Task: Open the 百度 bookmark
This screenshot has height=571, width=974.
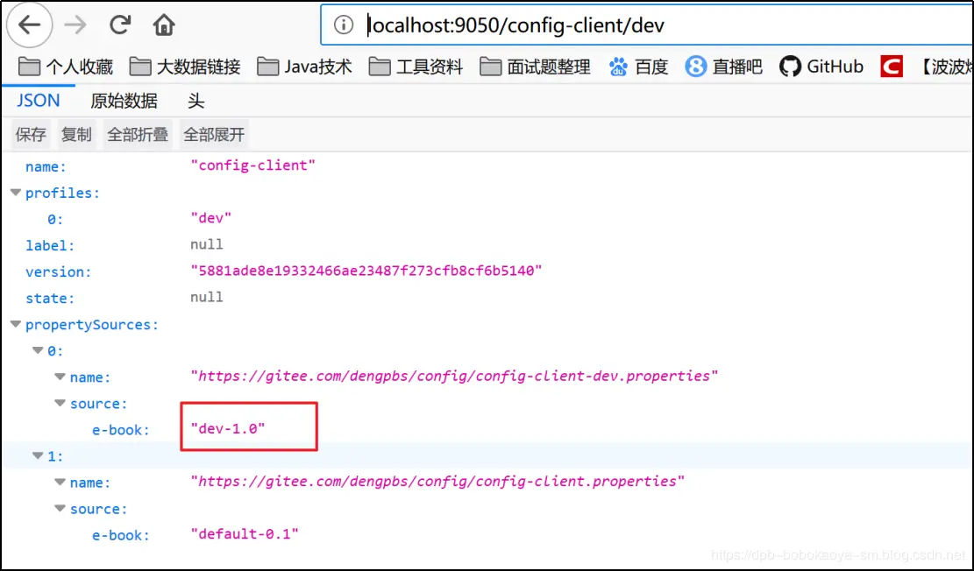Action: [x=638, y=67]
